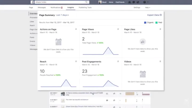Screen dimensions: 192x108
Task: Open the globe notifications icon
Action: pyautogui.click(x=138, y=2)
